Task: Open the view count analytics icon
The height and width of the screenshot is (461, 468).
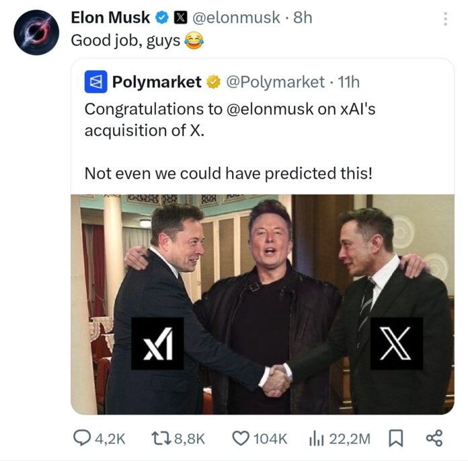Action: coord(316,438)
